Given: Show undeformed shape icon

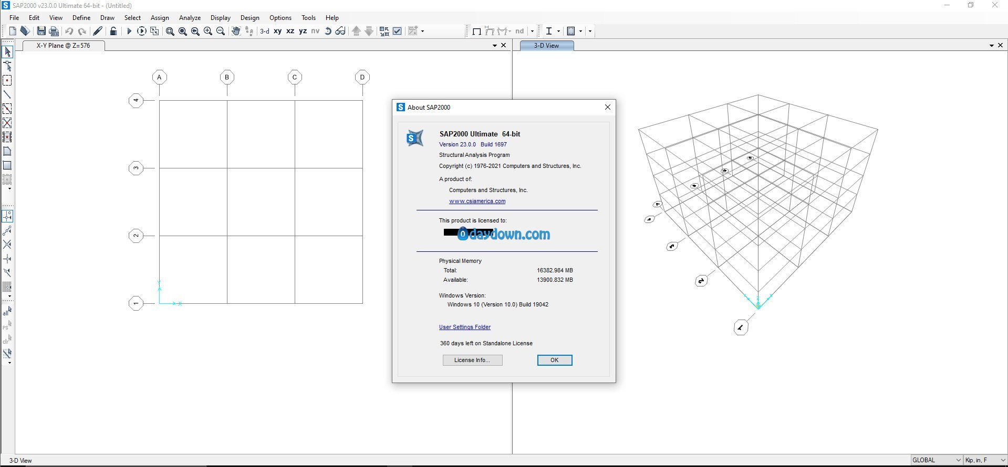Looking at the screenshot, I should click(x=476, y=31).
